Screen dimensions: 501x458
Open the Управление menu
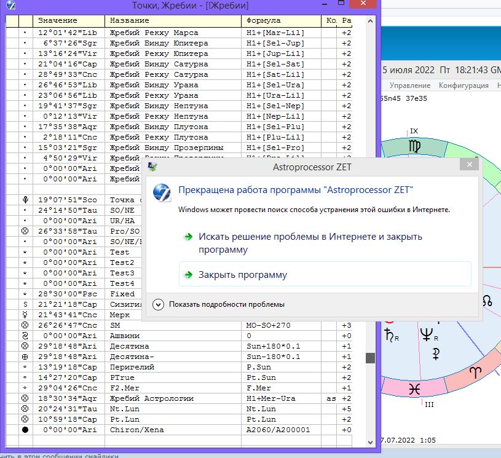[409, 85]
